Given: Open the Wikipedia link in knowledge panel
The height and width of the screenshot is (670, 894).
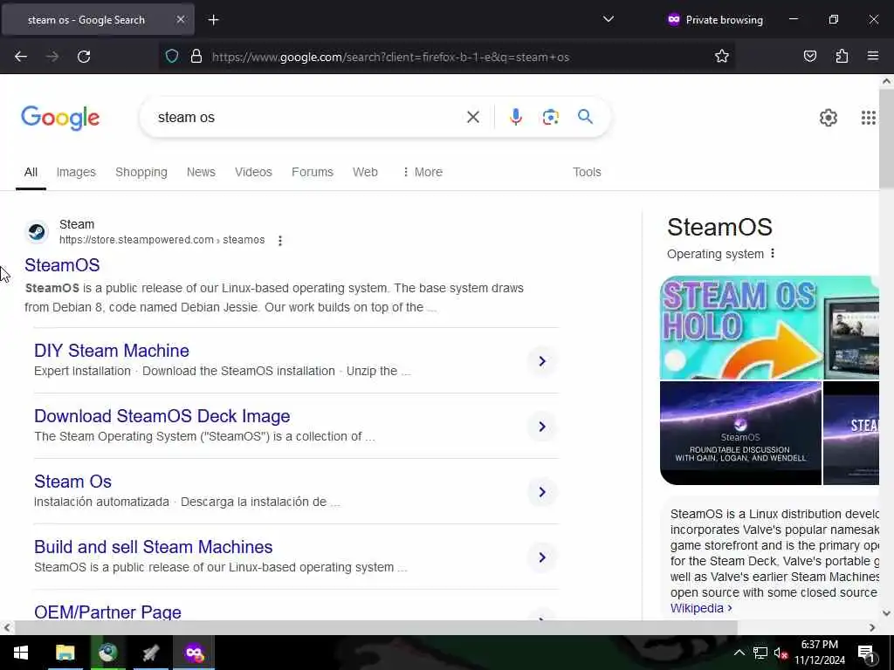Looking at the screenshot, I should 701,608.
